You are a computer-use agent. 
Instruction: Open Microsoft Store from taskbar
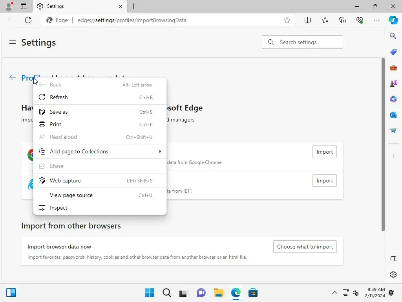[x=253, y=293]
